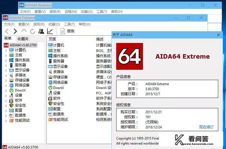Select the 显示设备 row in page list

coord(58,66)
